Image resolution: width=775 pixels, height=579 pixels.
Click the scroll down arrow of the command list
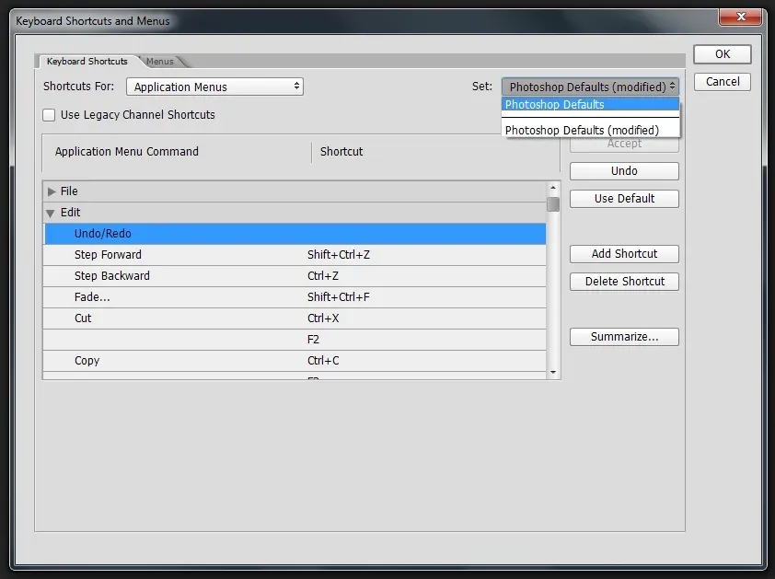553,372
